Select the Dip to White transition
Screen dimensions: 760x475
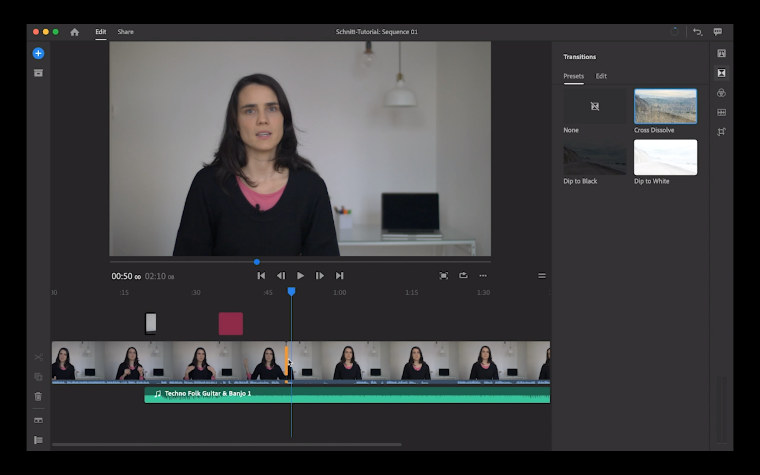click(x=665, y=157)
